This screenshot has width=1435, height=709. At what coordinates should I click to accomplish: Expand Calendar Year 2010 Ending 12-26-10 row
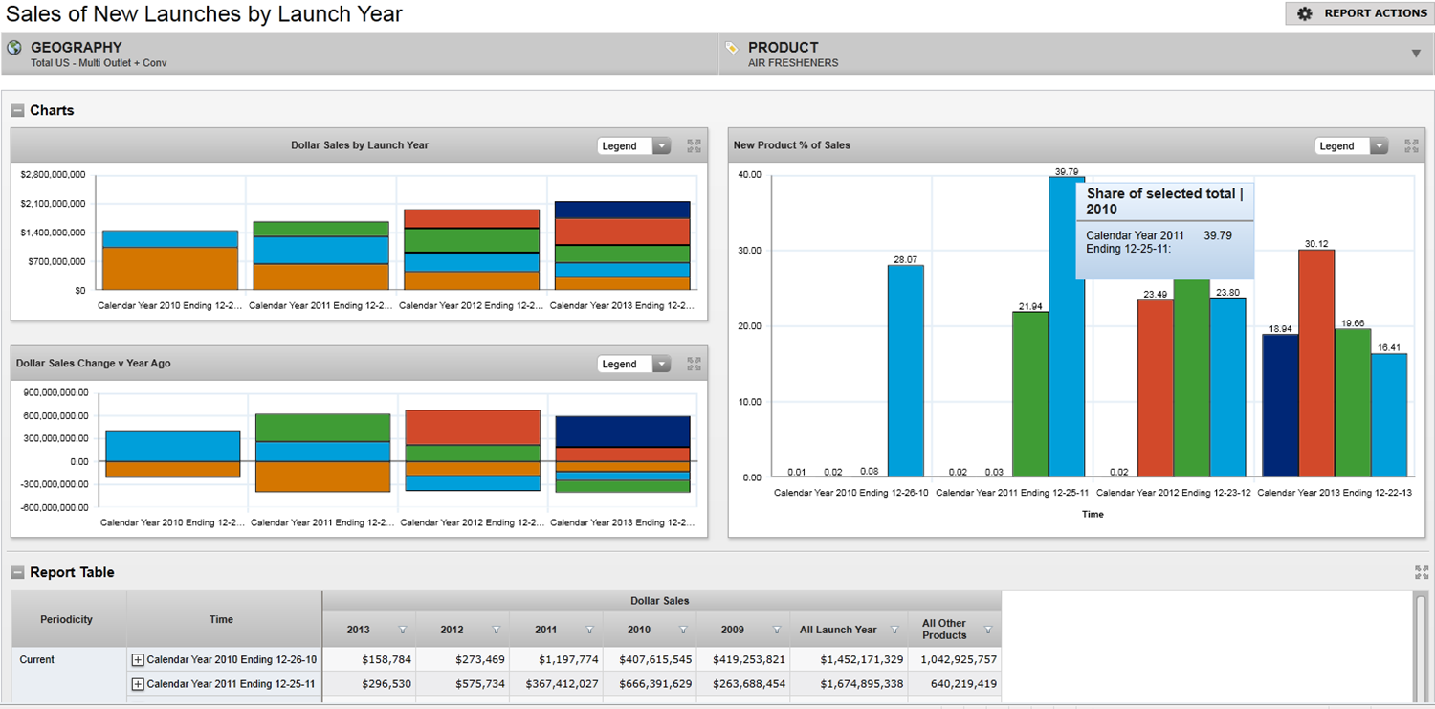click(x=138, y=660)
